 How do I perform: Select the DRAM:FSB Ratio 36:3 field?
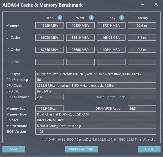[142, 109]
